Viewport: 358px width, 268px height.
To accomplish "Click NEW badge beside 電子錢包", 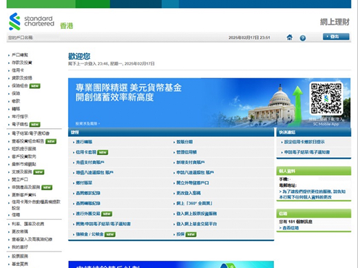I will 35,125.
